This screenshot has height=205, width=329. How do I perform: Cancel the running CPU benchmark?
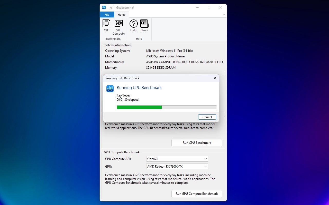tap(207, 117)
